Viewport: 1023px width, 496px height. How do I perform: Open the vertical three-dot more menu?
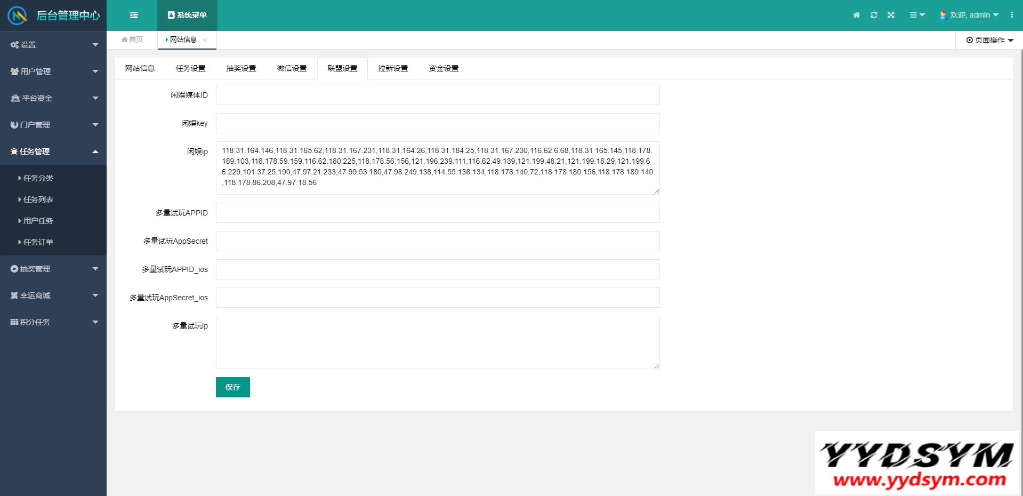coord(1011,15)
